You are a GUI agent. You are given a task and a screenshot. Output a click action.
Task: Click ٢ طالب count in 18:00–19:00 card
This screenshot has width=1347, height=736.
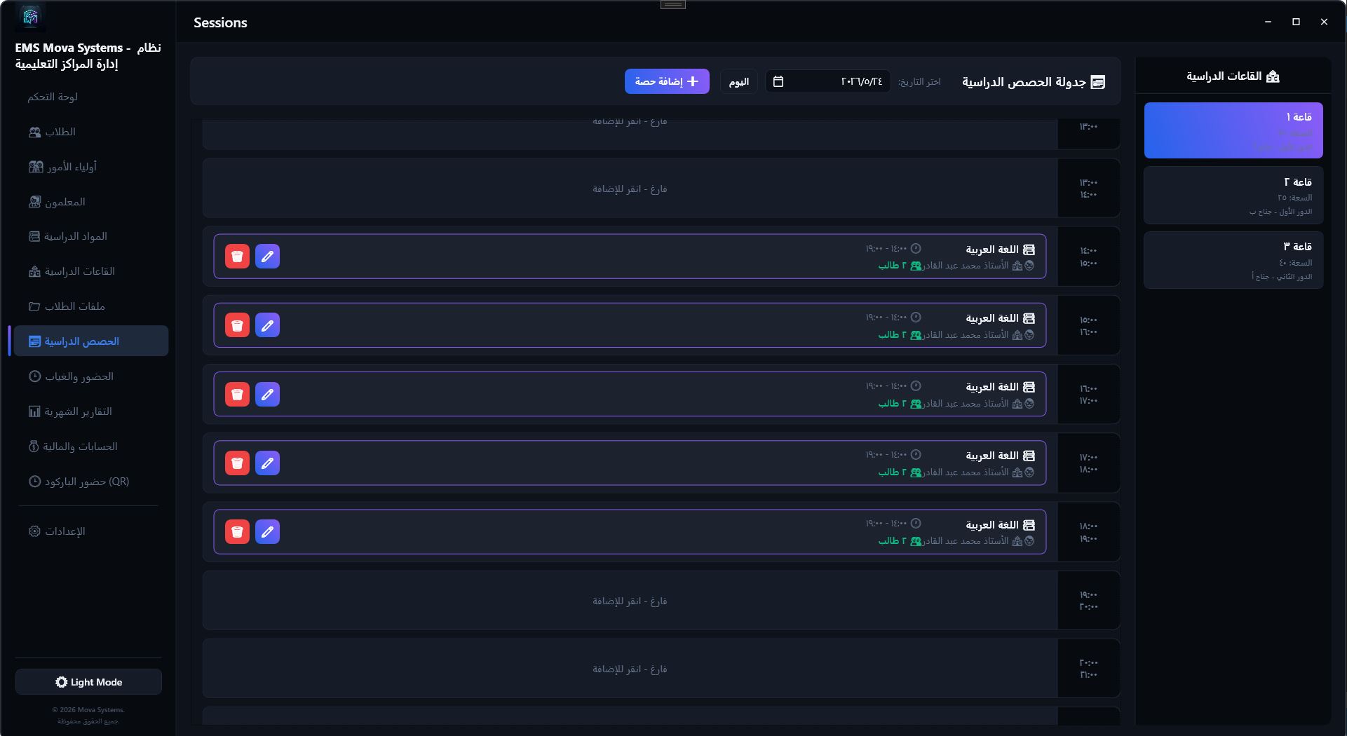(x=893, y=541)
